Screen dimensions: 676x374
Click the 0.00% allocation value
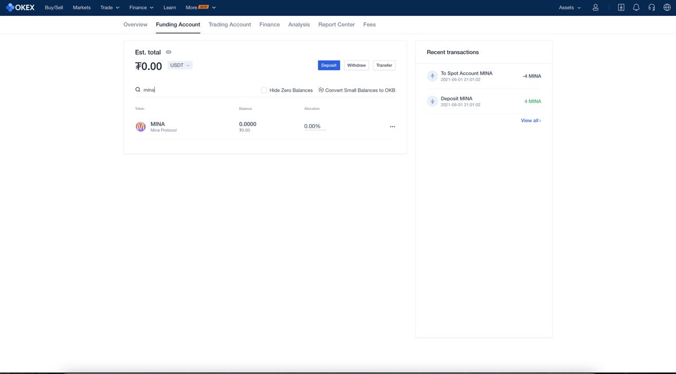(312, 126)
